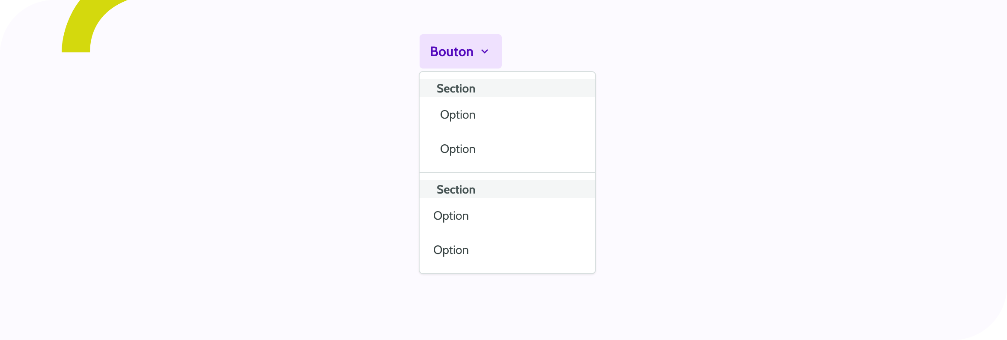Choose the first Option in the second Section
The width and height of the screenshot is (1007, 340).
click(451, 216)
